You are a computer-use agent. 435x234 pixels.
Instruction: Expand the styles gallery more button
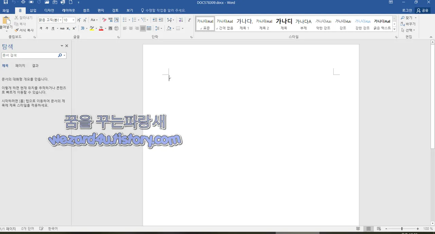click(394, 29)
